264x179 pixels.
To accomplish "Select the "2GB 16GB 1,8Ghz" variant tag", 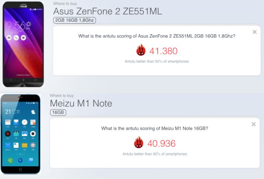I will pyautogui.click(x=74, y=20).
